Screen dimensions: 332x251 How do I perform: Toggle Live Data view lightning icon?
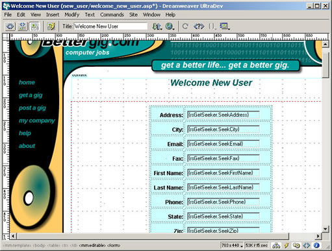pos(51,27)
